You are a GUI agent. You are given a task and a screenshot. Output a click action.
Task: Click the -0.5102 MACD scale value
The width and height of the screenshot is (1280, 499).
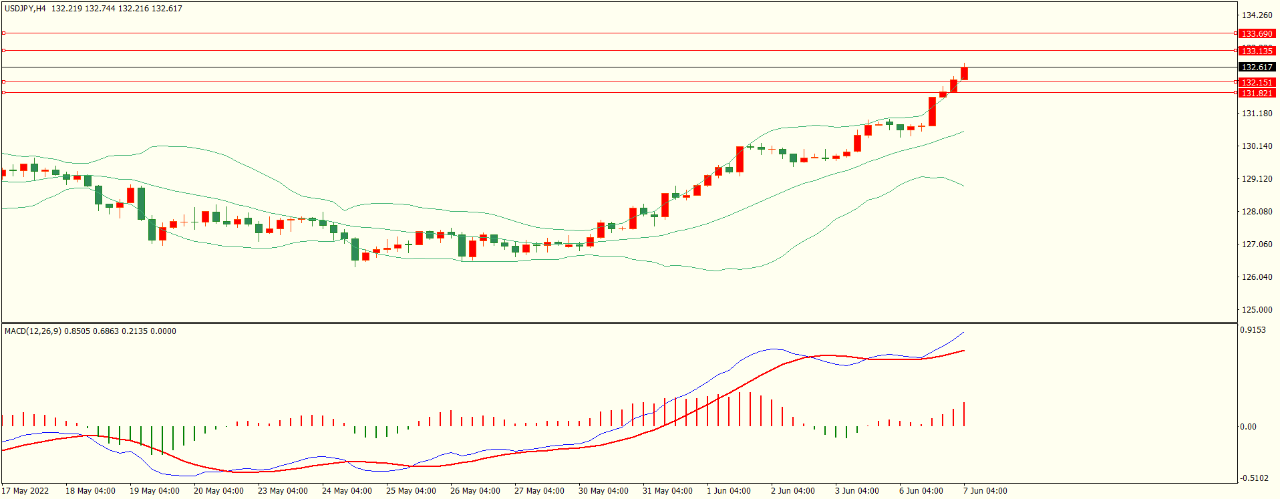[1254, 478]
